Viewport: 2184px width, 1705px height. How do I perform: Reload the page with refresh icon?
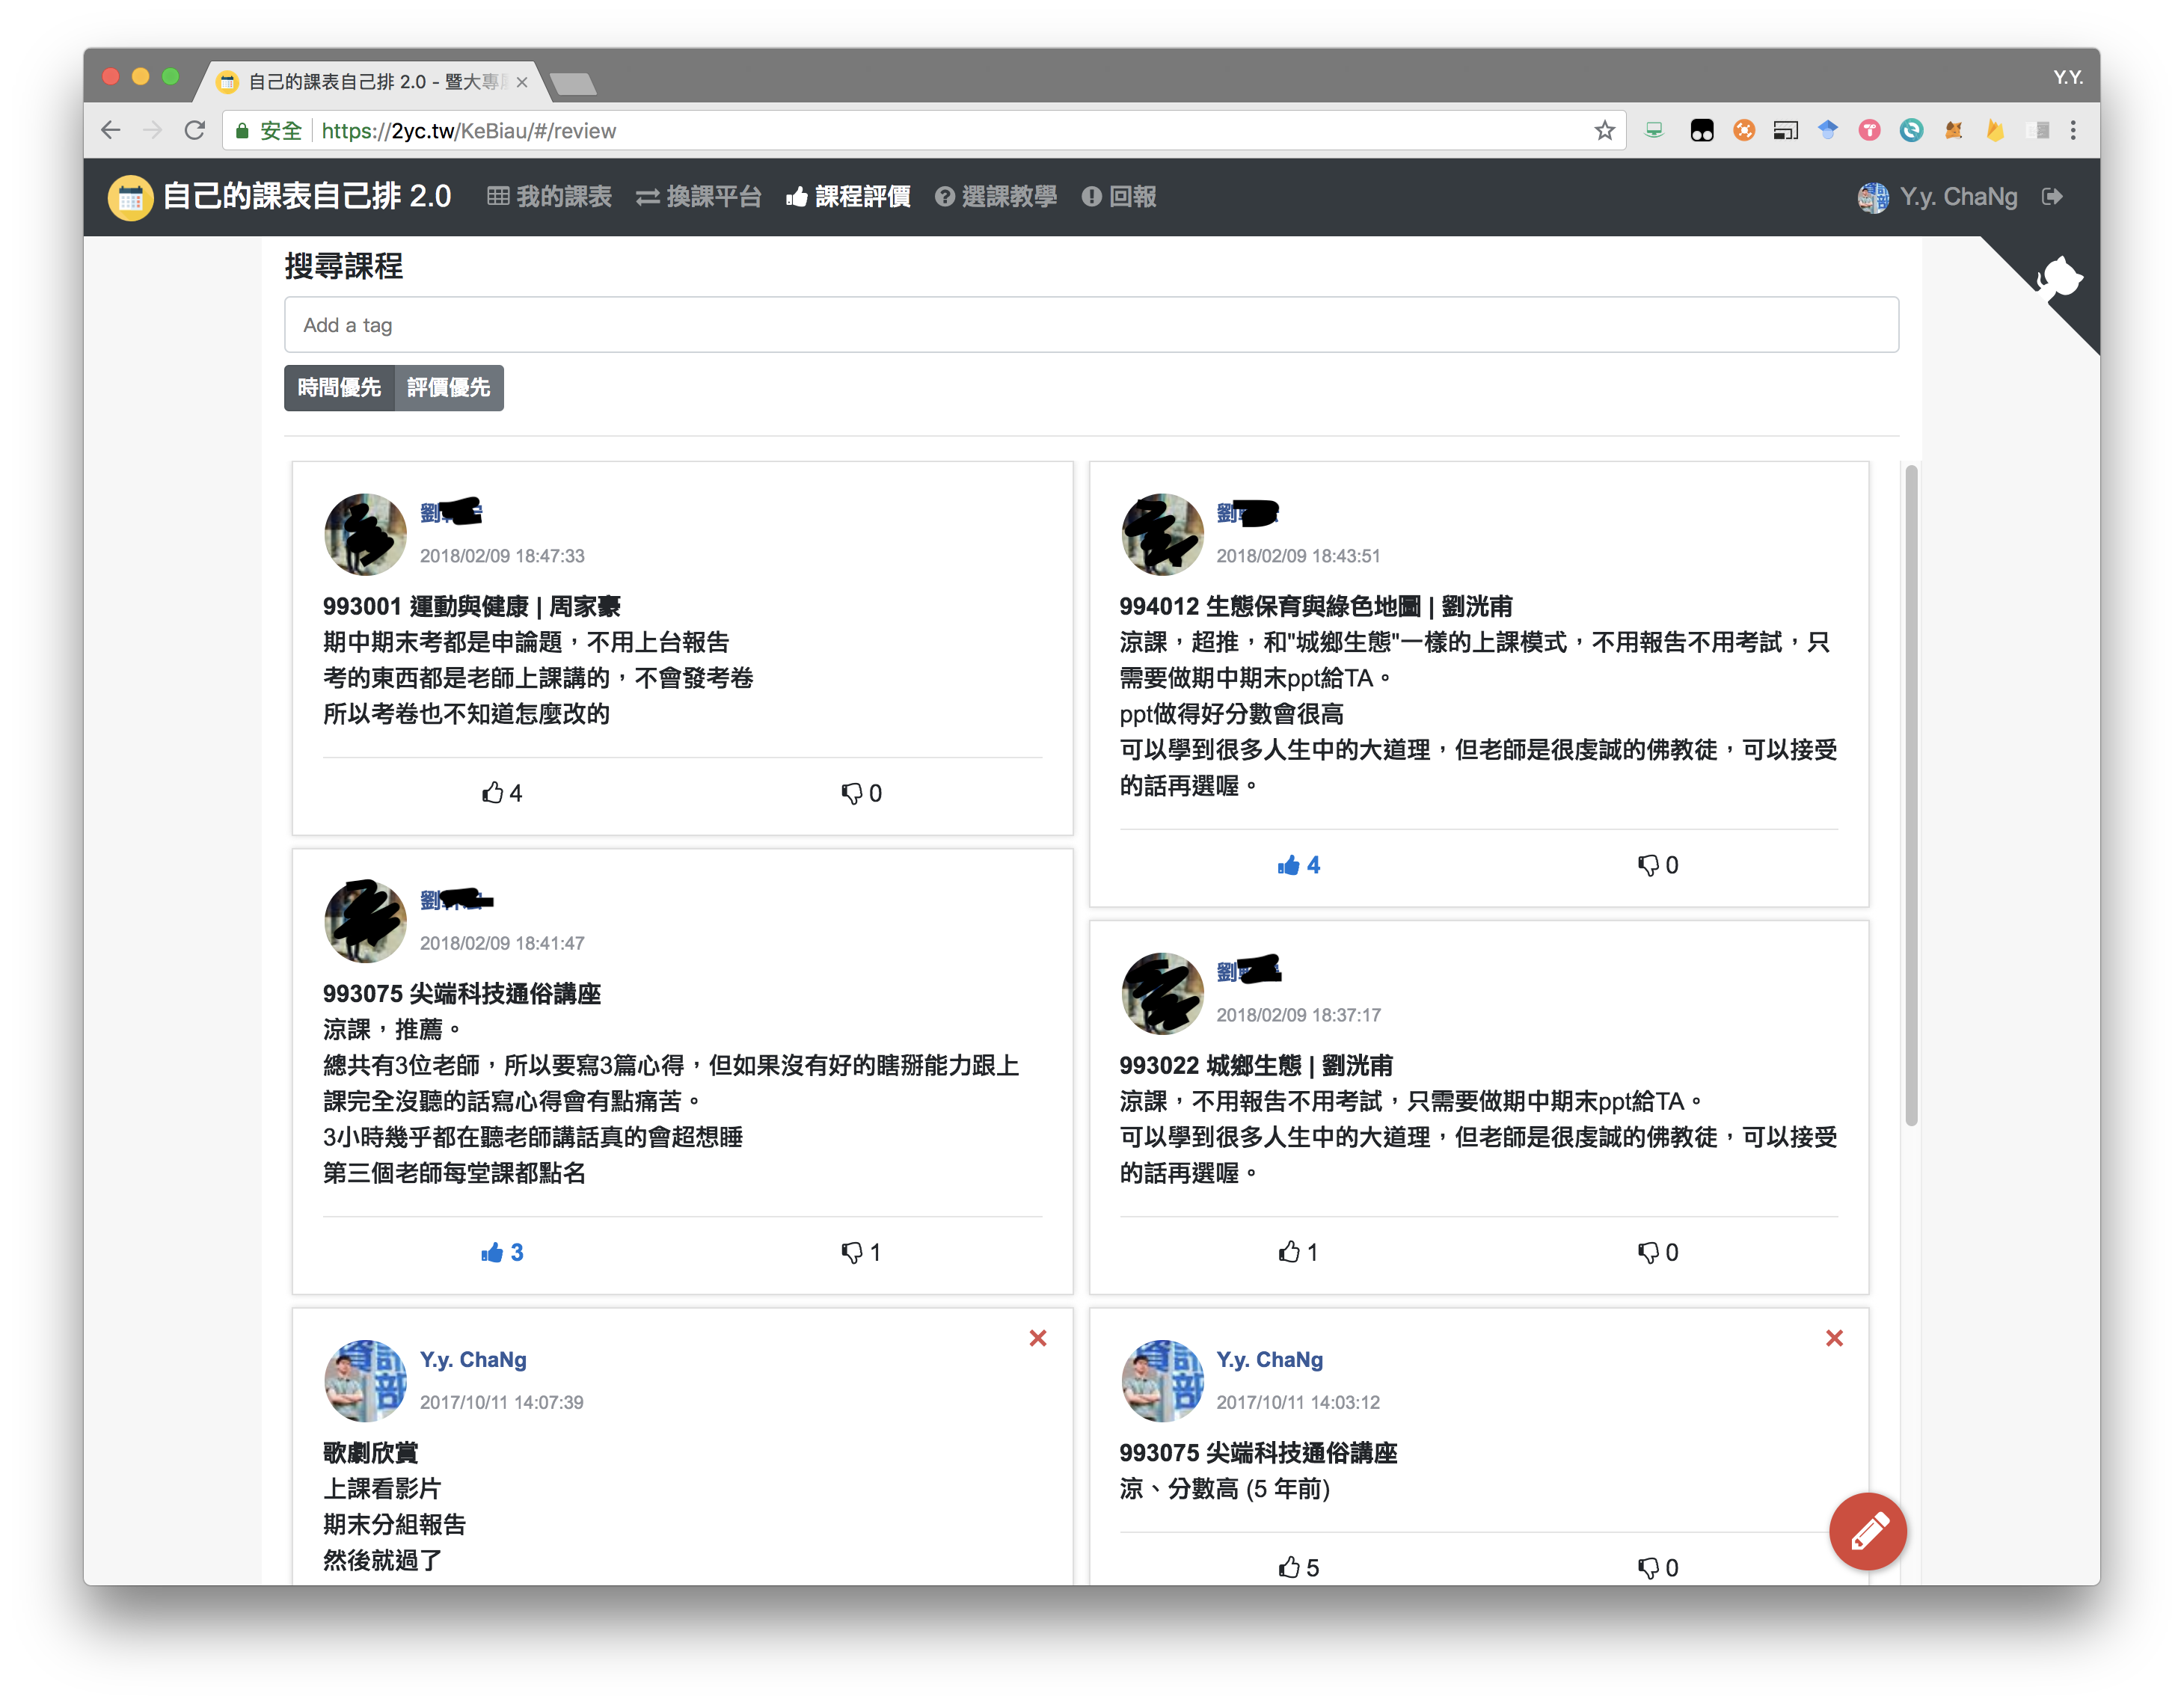(195, 131)
